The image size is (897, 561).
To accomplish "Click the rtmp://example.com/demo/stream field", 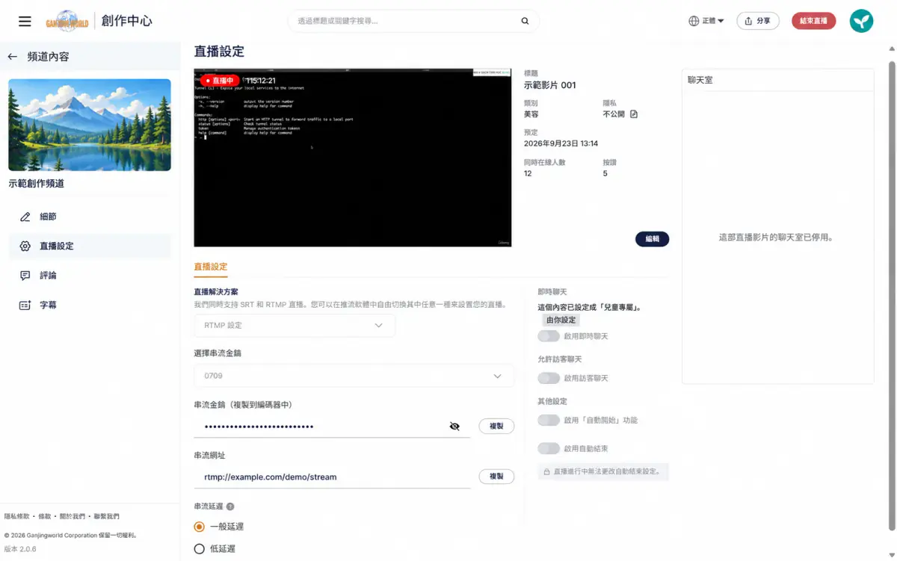I will click(x=332, y=477).
